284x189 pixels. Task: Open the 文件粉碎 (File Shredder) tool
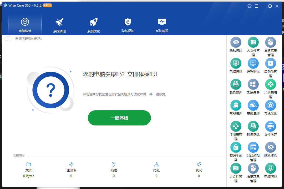click(x=271, y=126)
